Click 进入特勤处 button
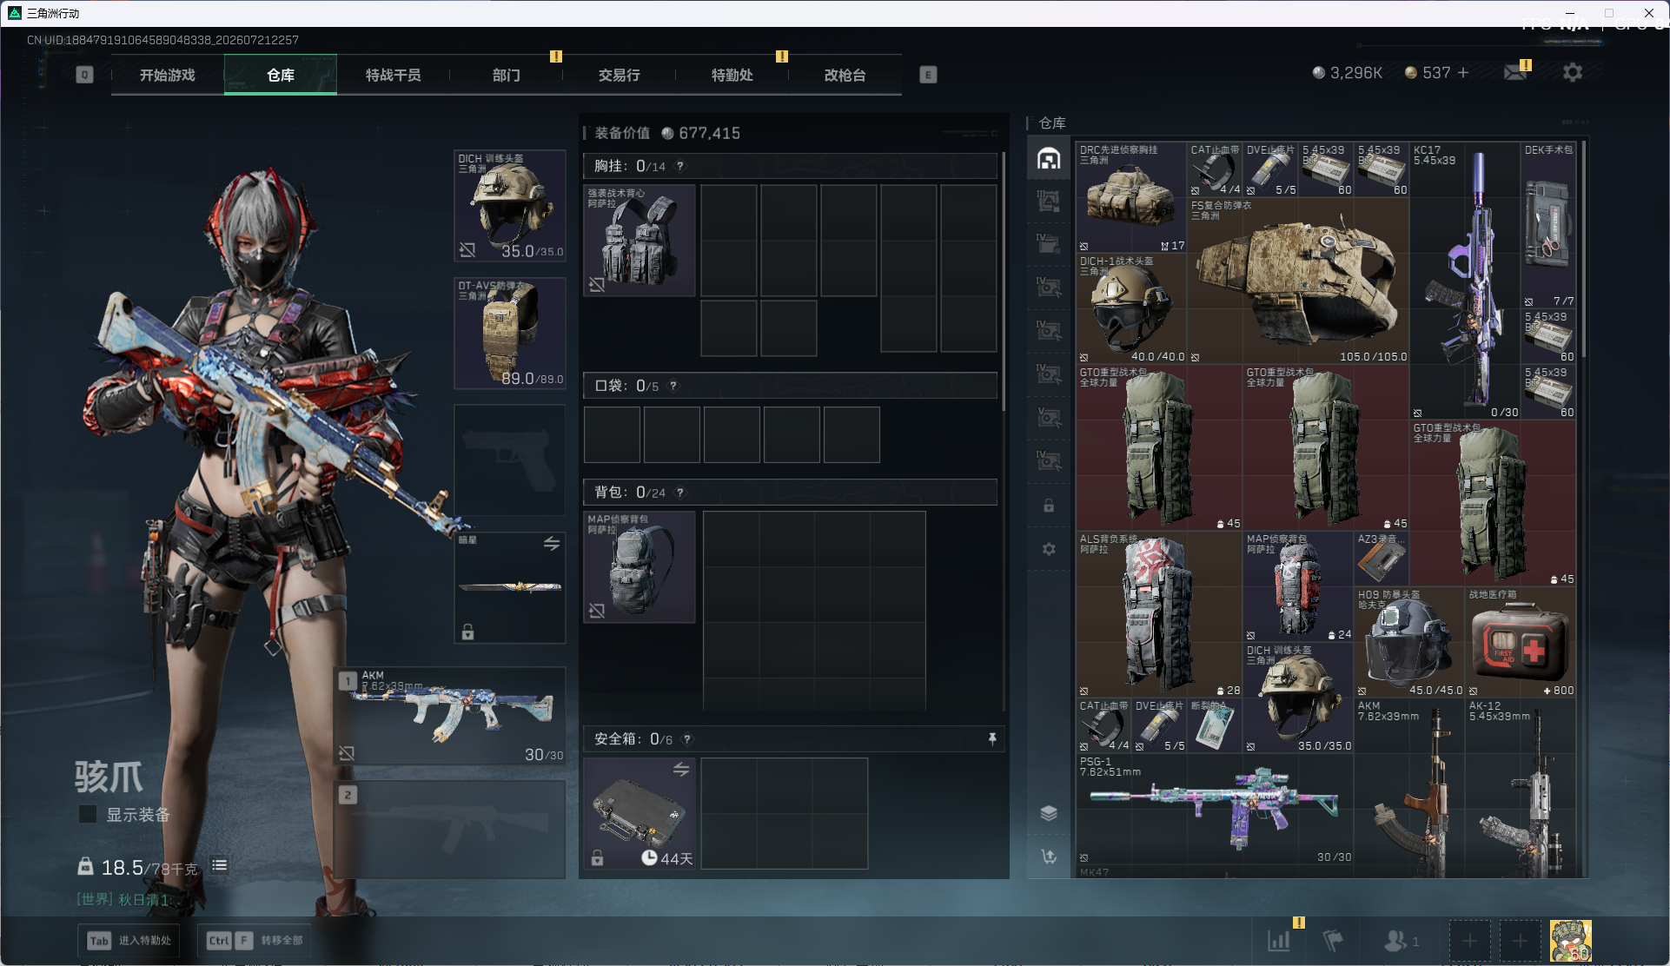 129,940
